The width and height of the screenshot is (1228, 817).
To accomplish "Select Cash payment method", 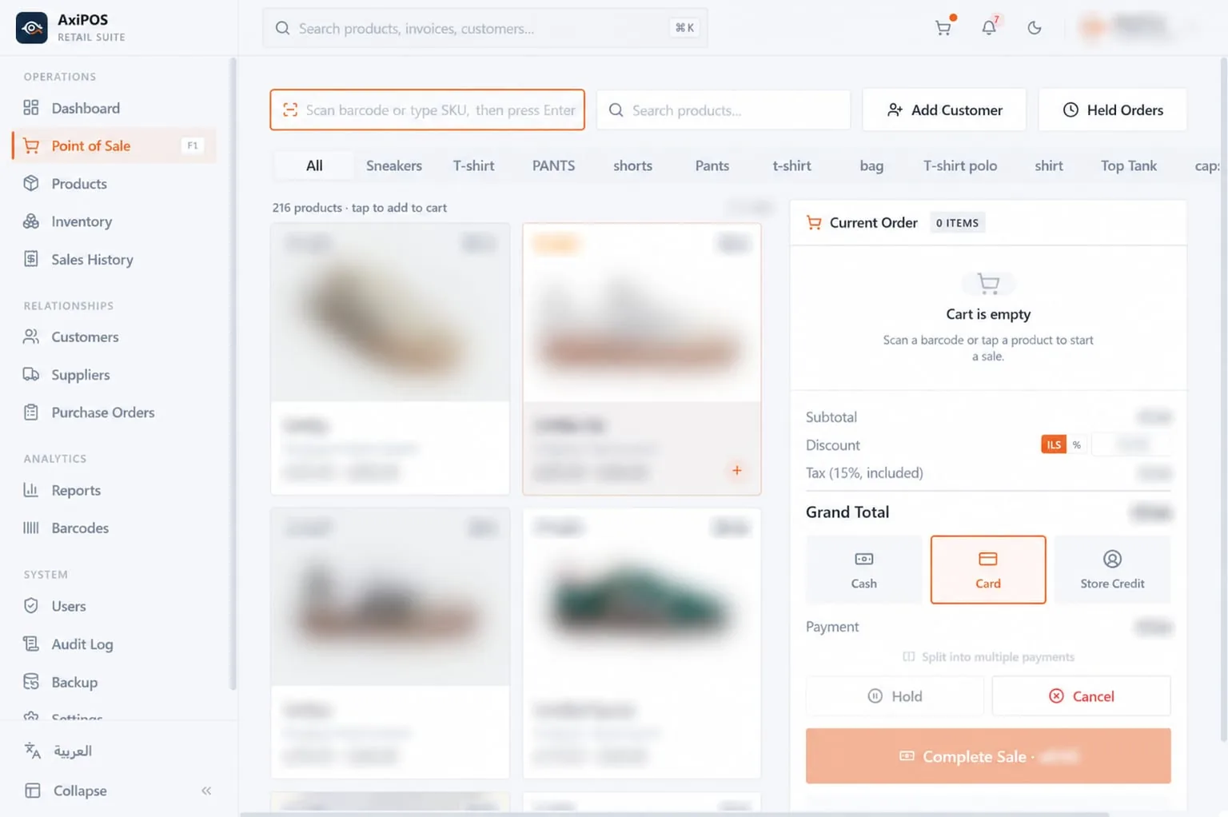I will pos(863,569).
